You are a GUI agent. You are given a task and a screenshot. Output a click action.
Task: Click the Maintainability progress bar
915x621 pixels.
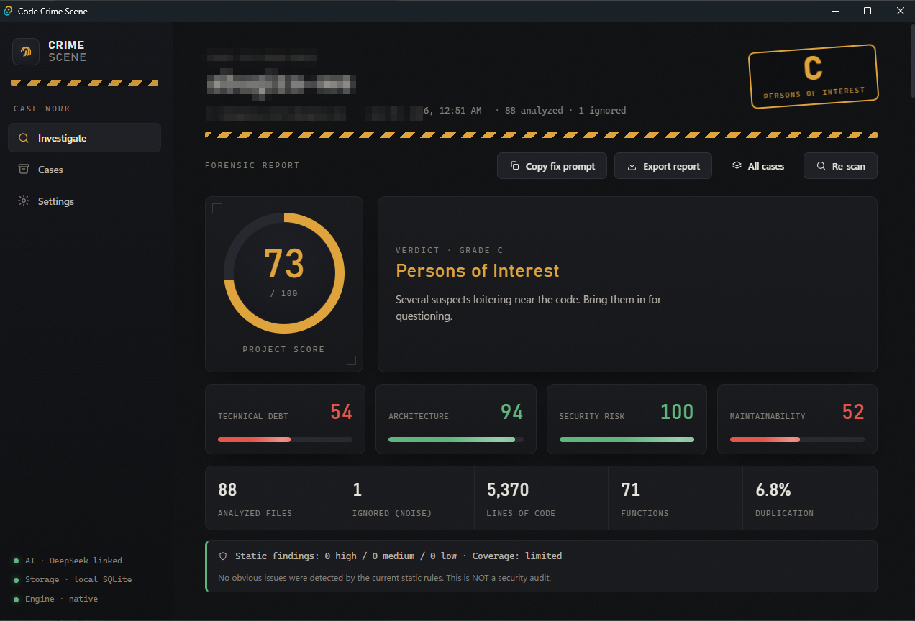(x=797, y=439)
